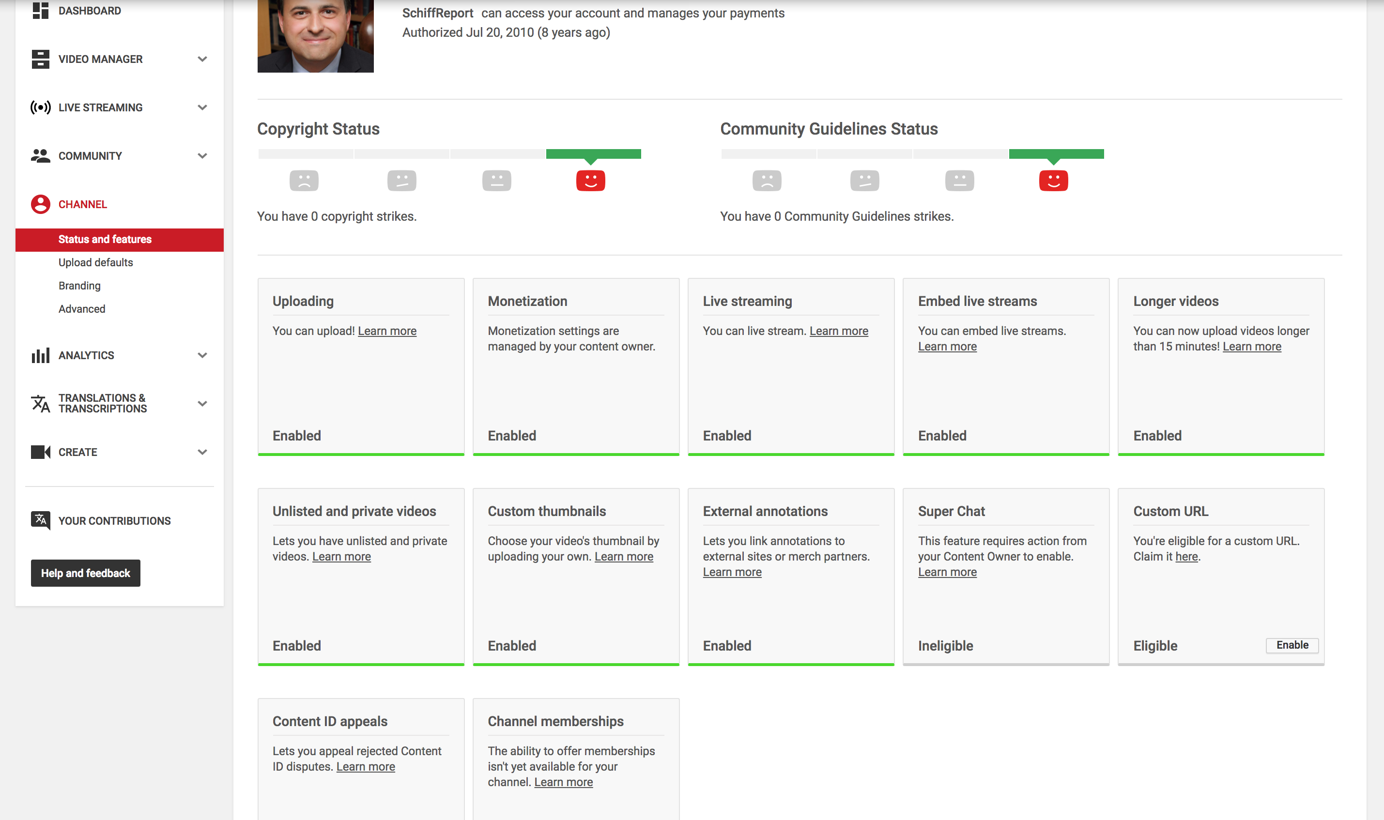Click the Live Streaming broadcast icon

pyautogui.click(x=40, y=107)
